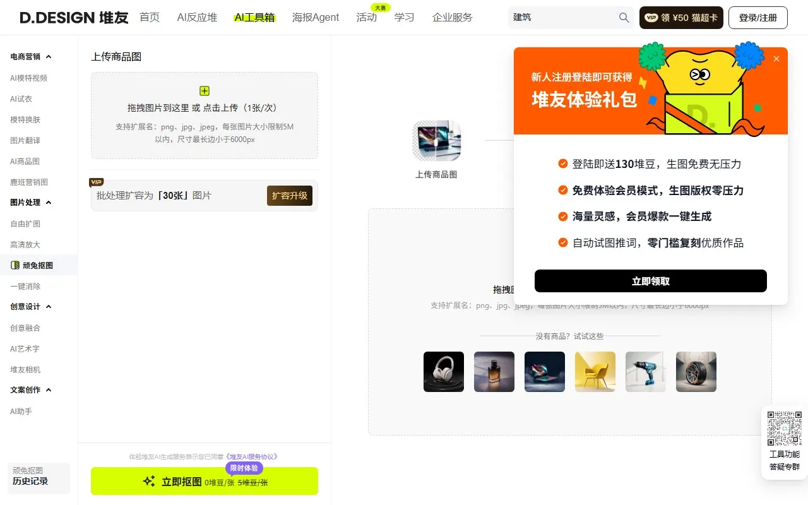
Task: Select the 堆友相机 tool
Action: tap(24, 369)
